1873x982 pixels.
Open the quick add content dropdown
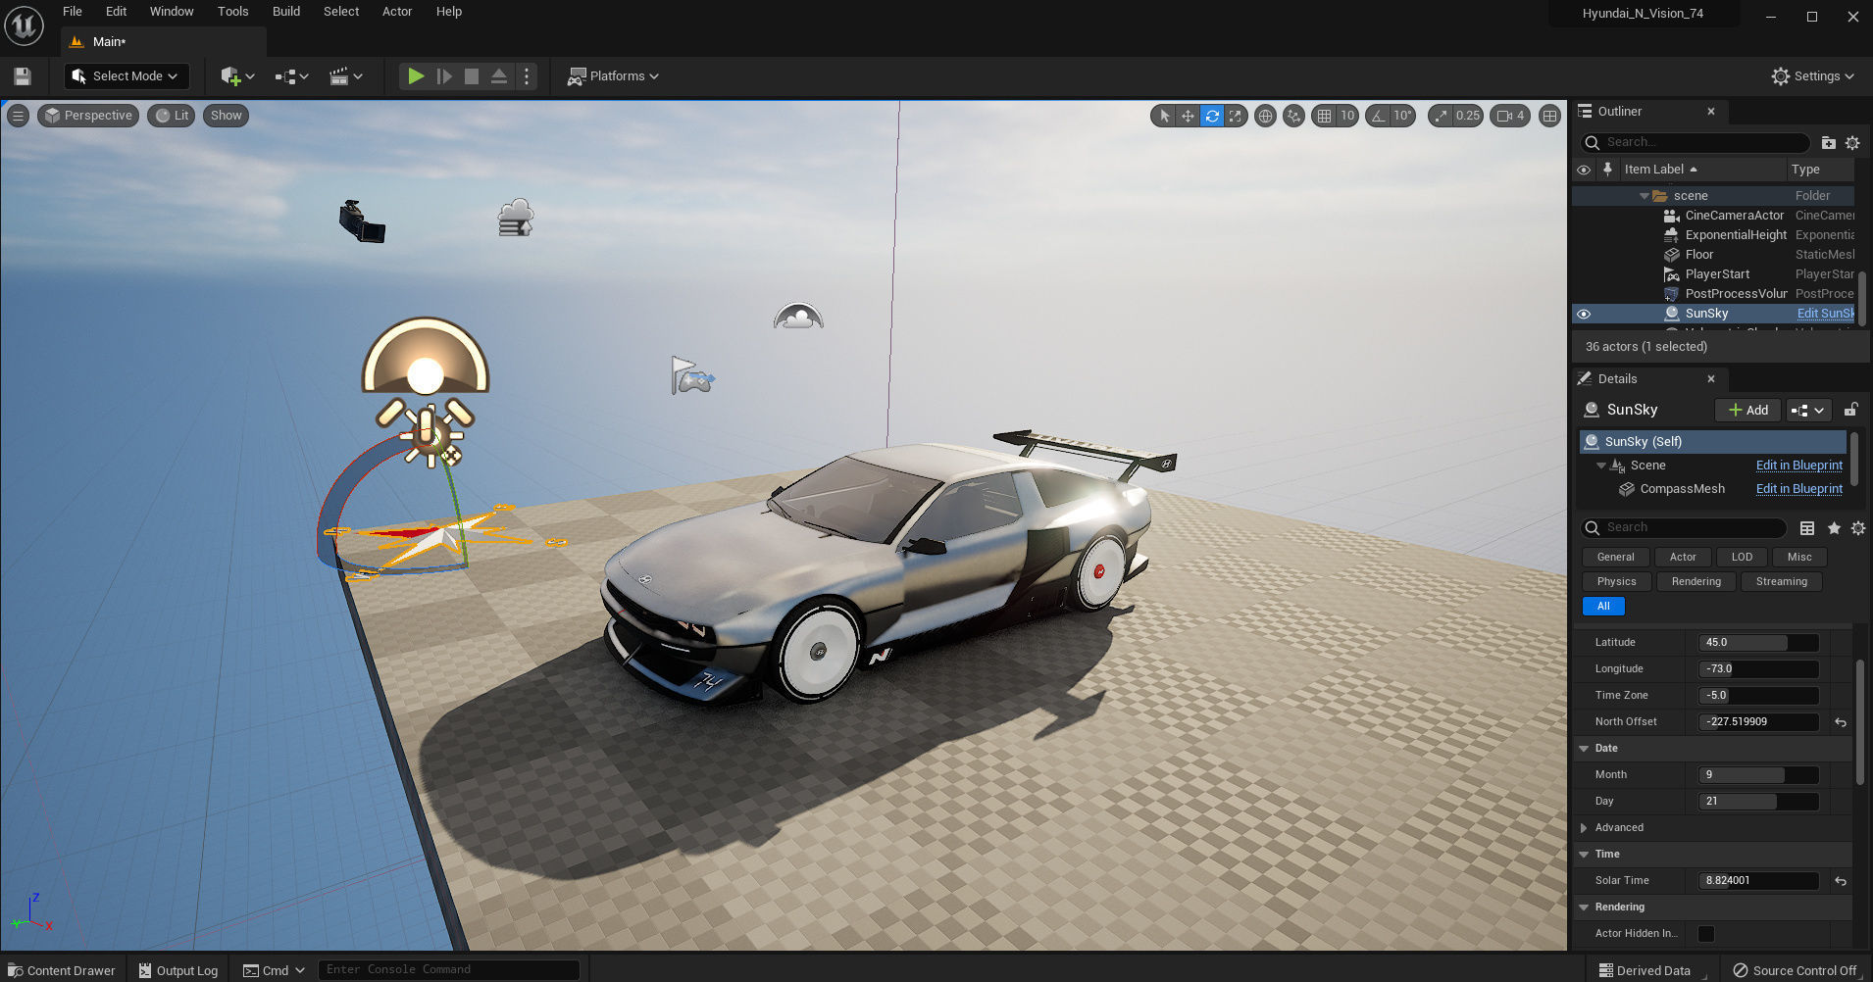[237, 76]
